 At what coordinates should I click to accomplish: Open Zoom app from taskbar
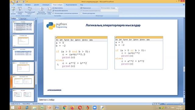click(x=95, y=108)
